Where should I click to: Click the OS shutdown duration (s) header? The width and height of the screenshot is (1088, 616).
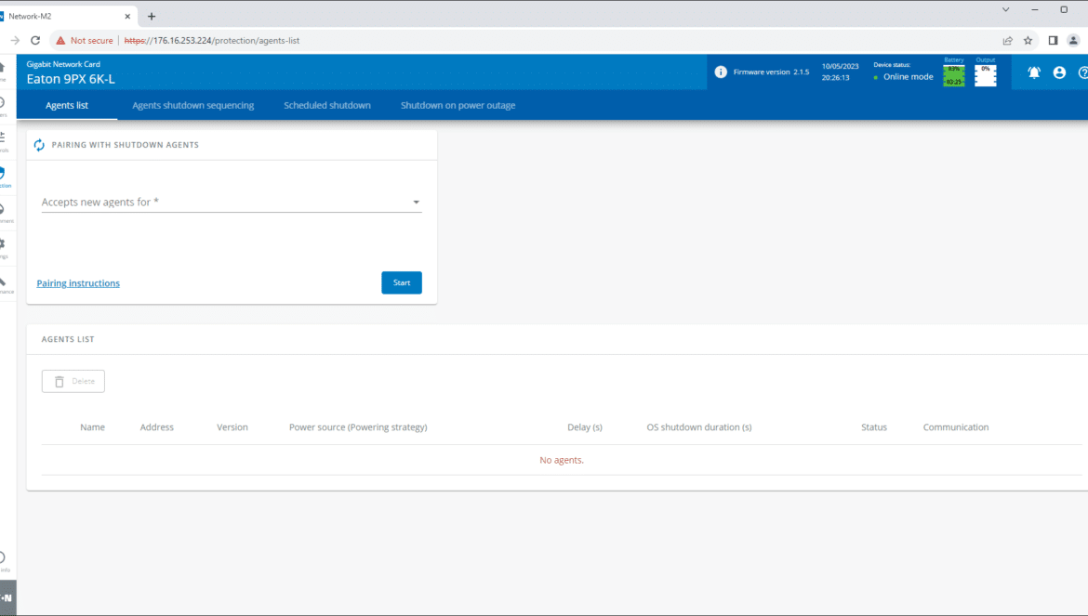coord(699,427)
